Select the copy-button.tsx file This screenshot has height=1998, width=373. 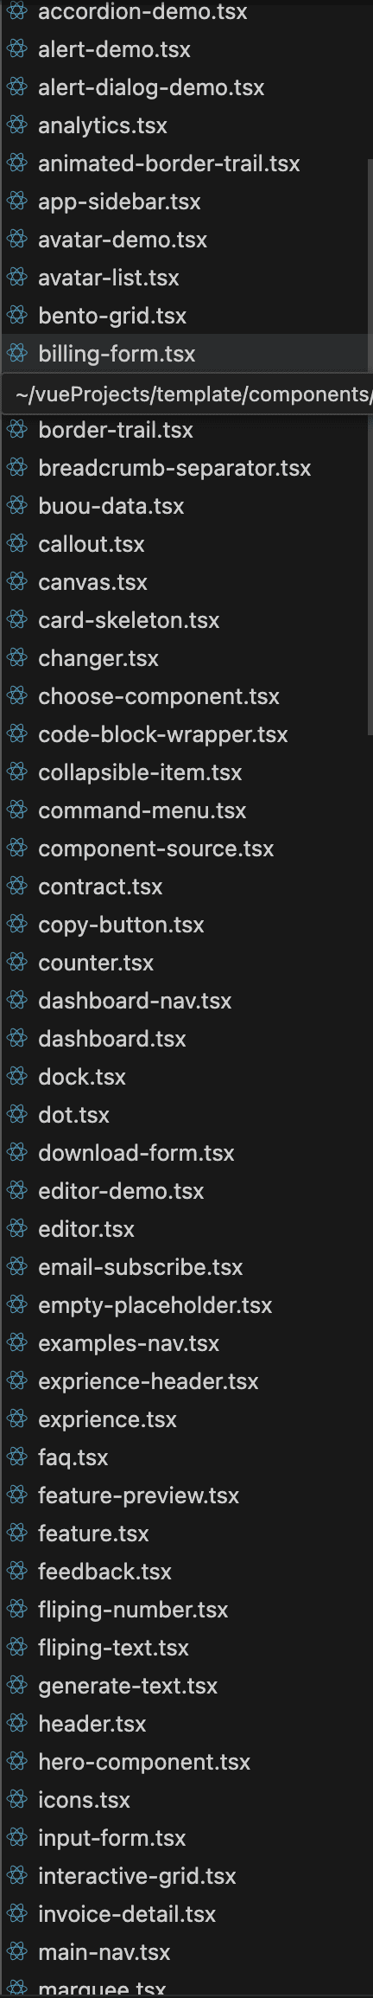[185, 925]
